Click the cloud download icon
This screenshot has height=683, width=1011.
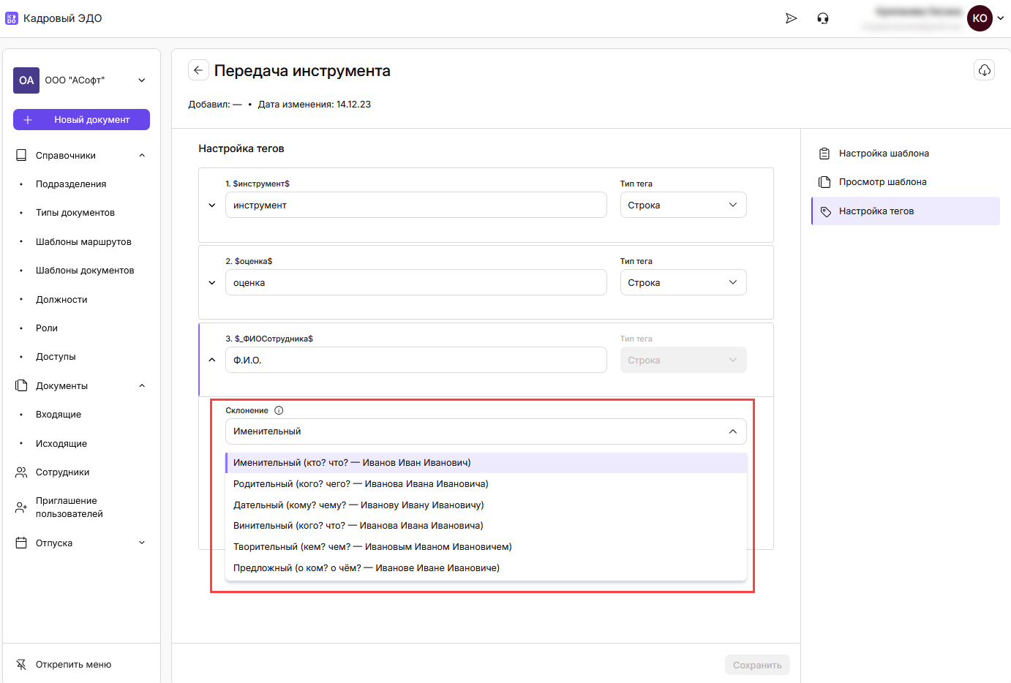984,70
